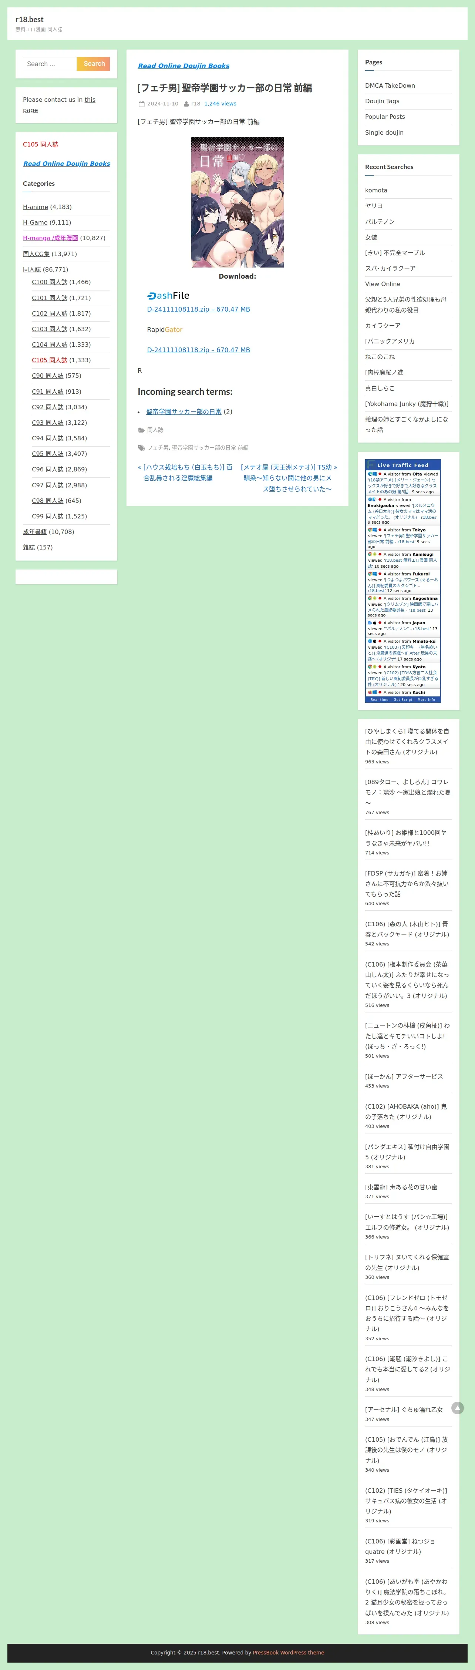Open the C103 同人誌 subcategory

49,329
